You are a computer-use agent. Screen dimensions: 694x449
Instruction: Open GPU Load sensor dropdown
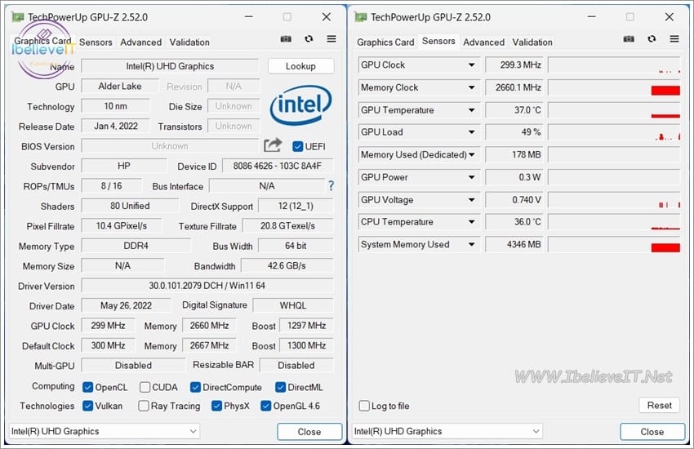[x=472, y=132]
